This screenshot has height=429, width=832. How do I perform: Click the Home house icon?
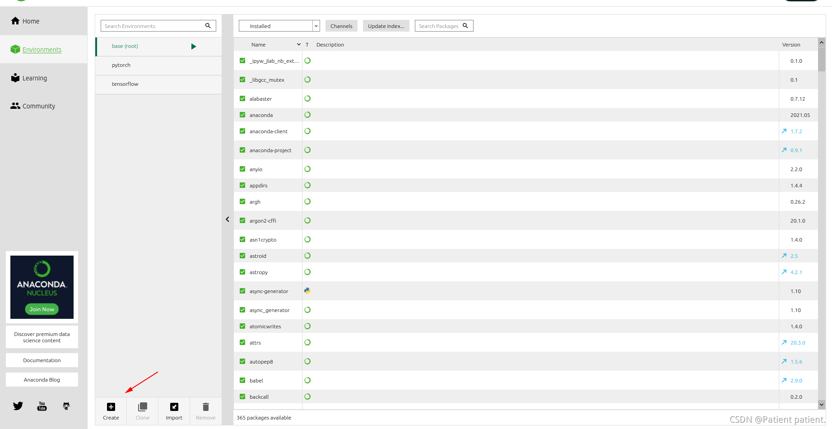pos(15,21)
